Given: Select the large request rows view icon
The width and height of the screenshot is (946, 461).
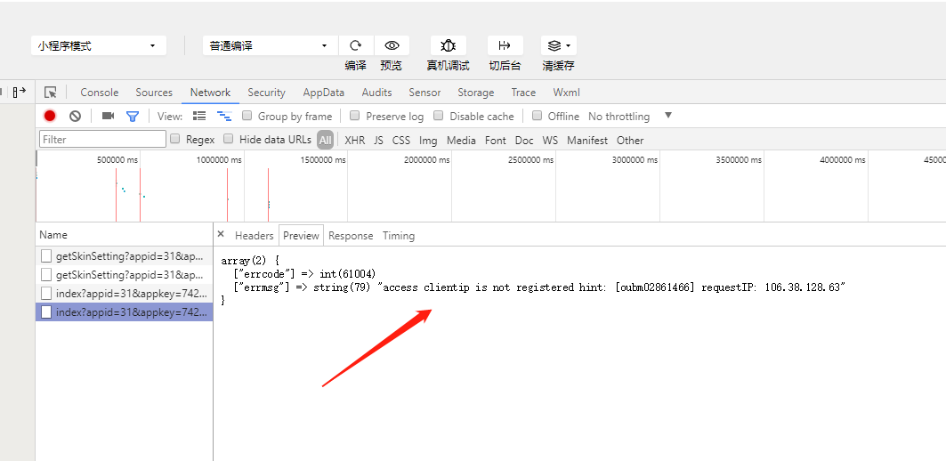Looking at the screenshot, I should coord(199,116).
